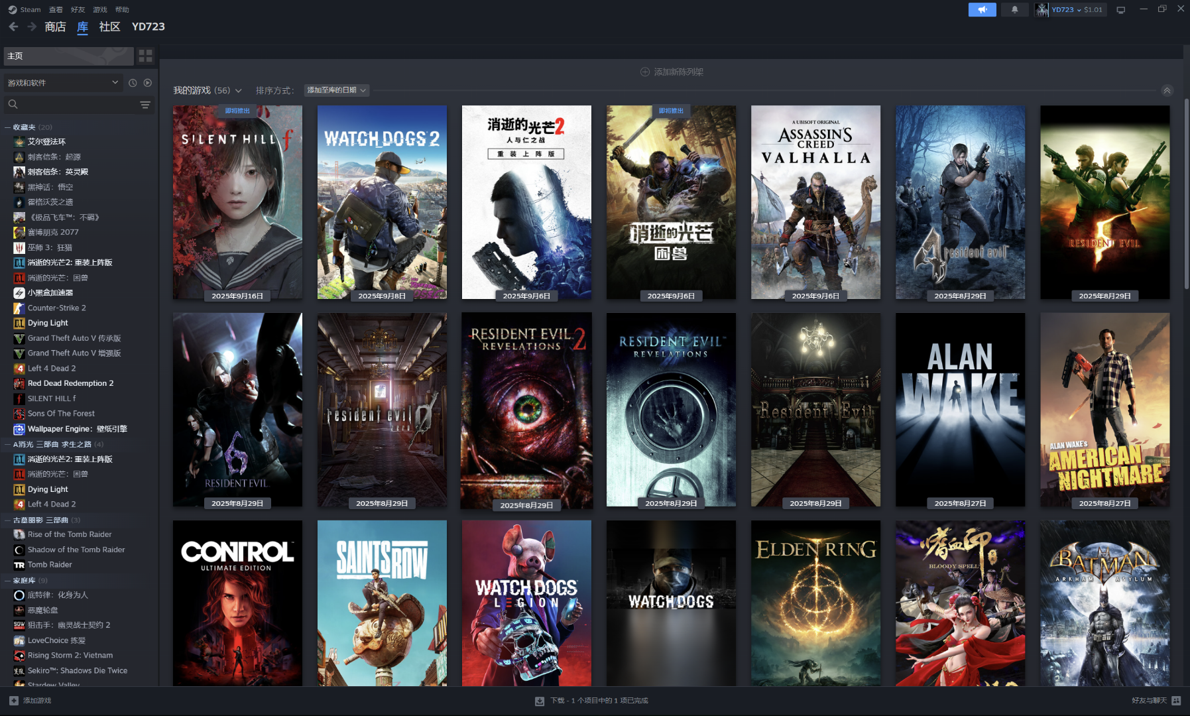
Task: Switch to Big Picture mode icon
Action: [1121, 10]
